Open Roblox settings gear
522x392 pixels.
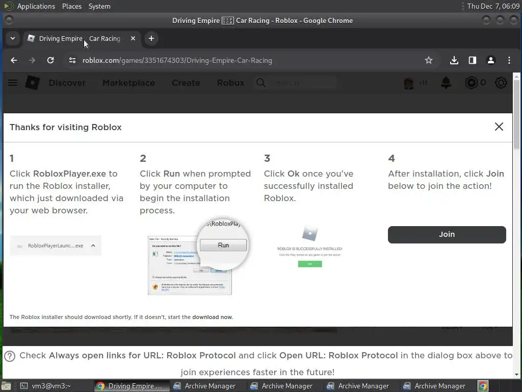click(x=501, y=83)
